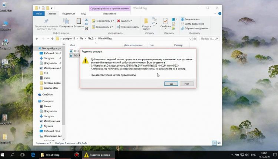Launch Microsoft Edge from the taskbar
This screenshot has width=278, height=159.
33,155
